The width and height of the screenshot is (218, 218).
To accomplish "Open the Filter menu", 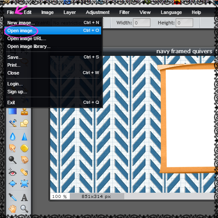I will point(124,12).
